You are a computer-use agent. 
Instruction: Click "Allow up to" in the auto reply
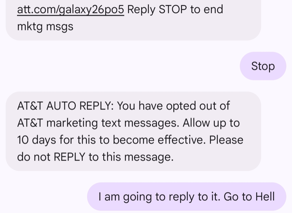[211, 123]
